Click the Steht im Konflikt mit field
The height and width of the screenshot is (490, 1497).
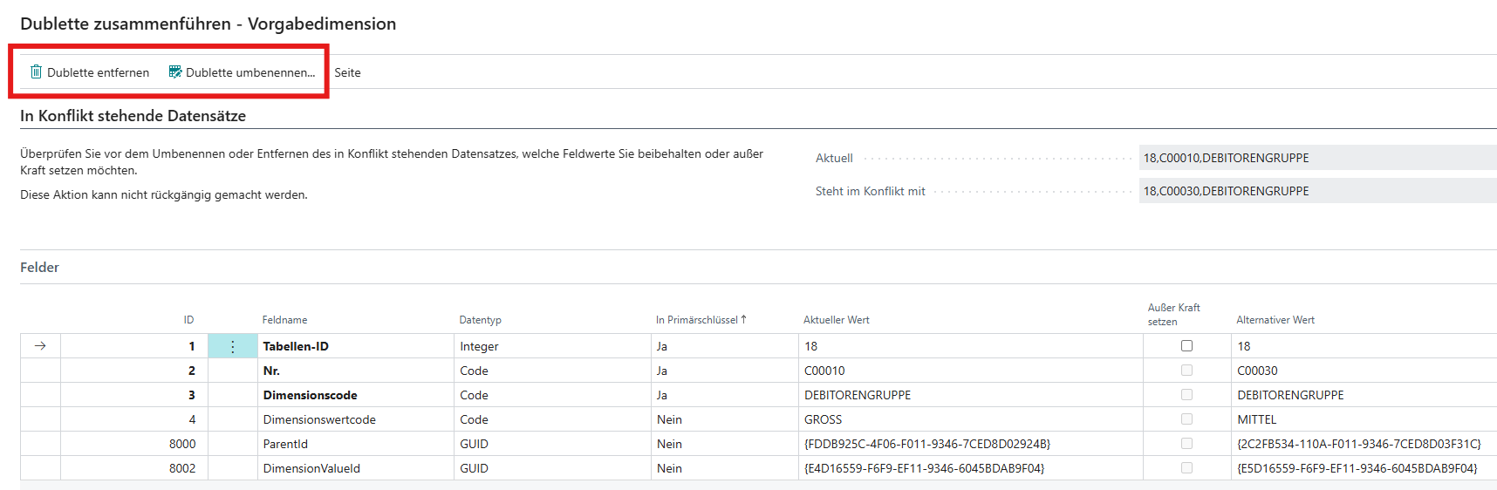click(x=1316, y=191)
